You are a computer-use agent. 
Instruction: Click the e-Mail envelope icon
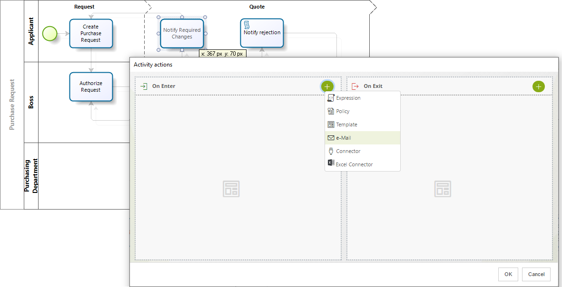coord(331,138)
